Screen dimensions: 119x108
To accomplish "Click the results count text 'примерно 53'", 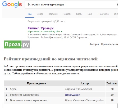I will (x=47, y=21).
